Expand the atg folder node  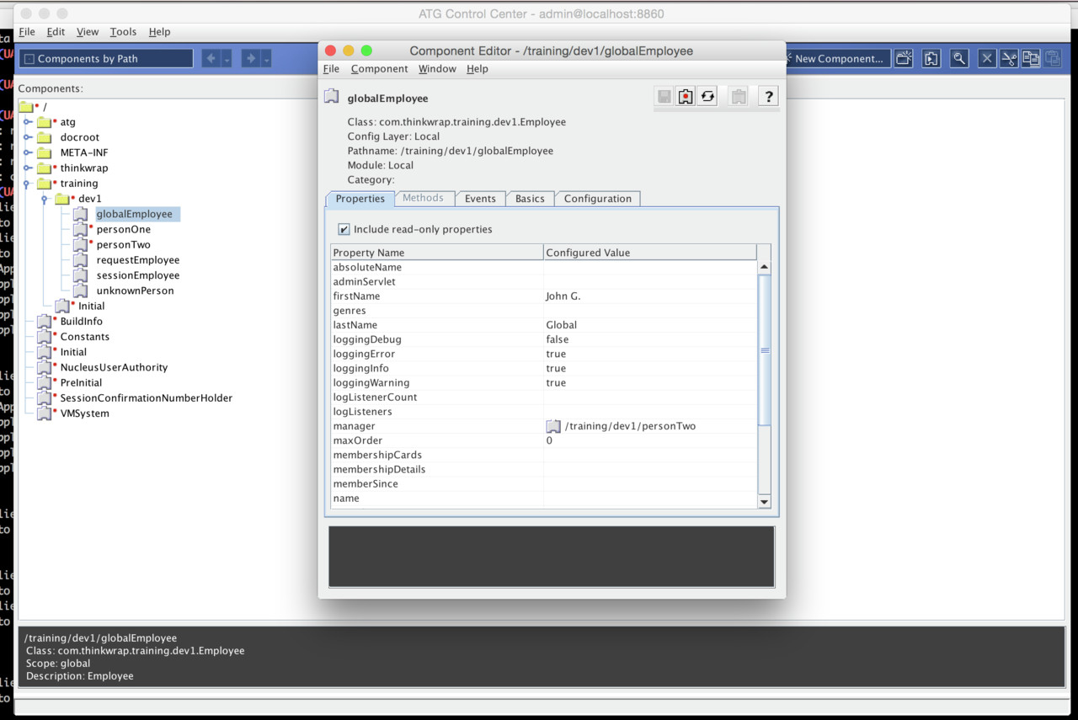(27, 122)
